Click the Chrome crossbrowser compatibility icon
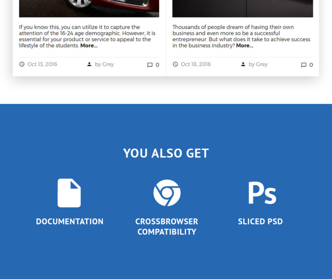The image size is (332, 279). point(167,193)
